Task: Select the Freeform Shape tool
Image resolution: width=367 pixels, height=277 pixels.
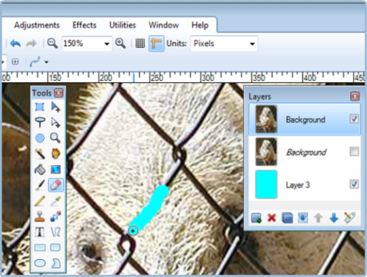Action: pos(56,263)
